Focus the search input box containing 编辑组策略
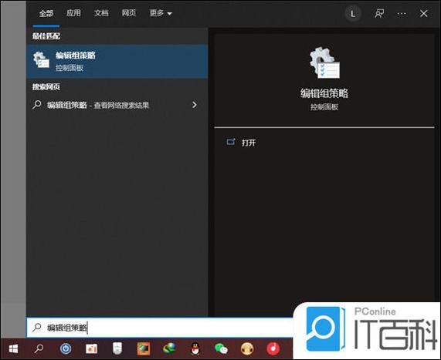The image size is (441, 360). coord(161,328)
